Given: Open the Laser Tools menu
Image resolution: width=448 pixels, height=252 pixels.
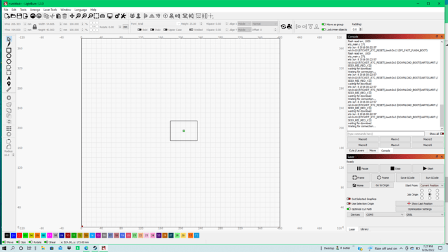Looking at the screenshot, I should point(50,10).
